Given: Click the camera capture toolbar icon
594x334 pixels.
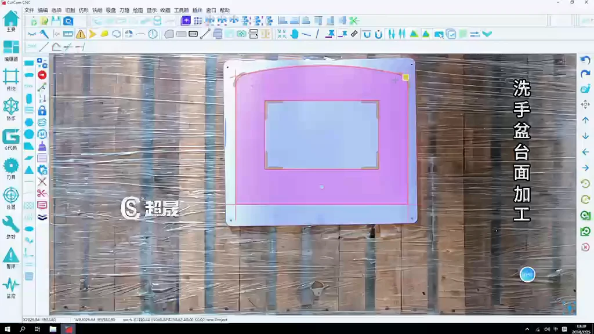Looking at the screenshot, I should [68, 21].
